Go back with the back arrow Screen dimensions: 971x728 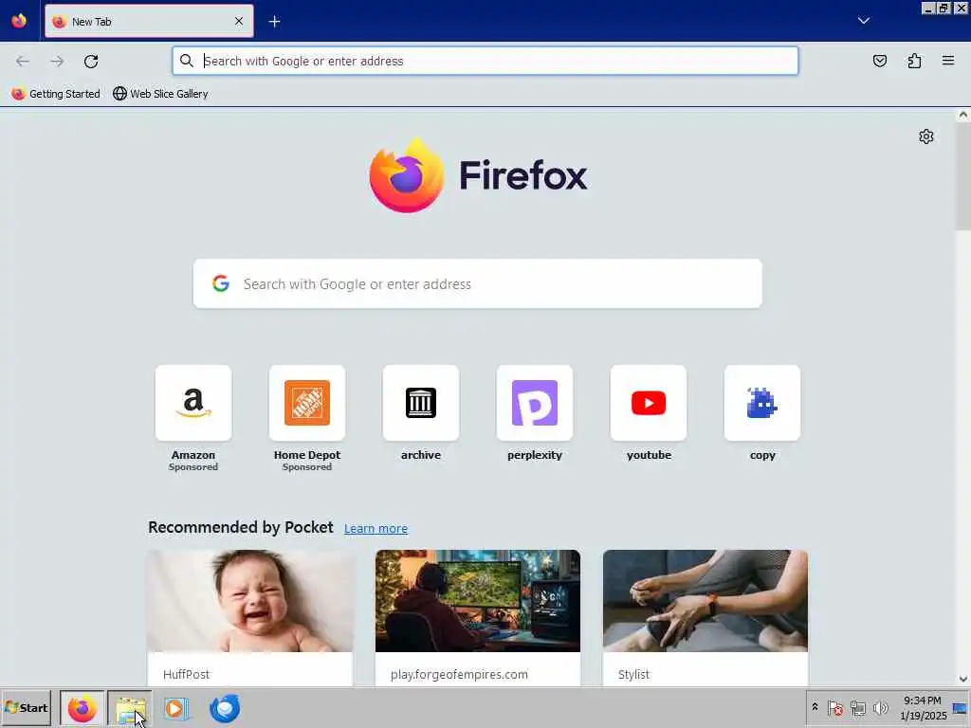(x=23, y=61)
